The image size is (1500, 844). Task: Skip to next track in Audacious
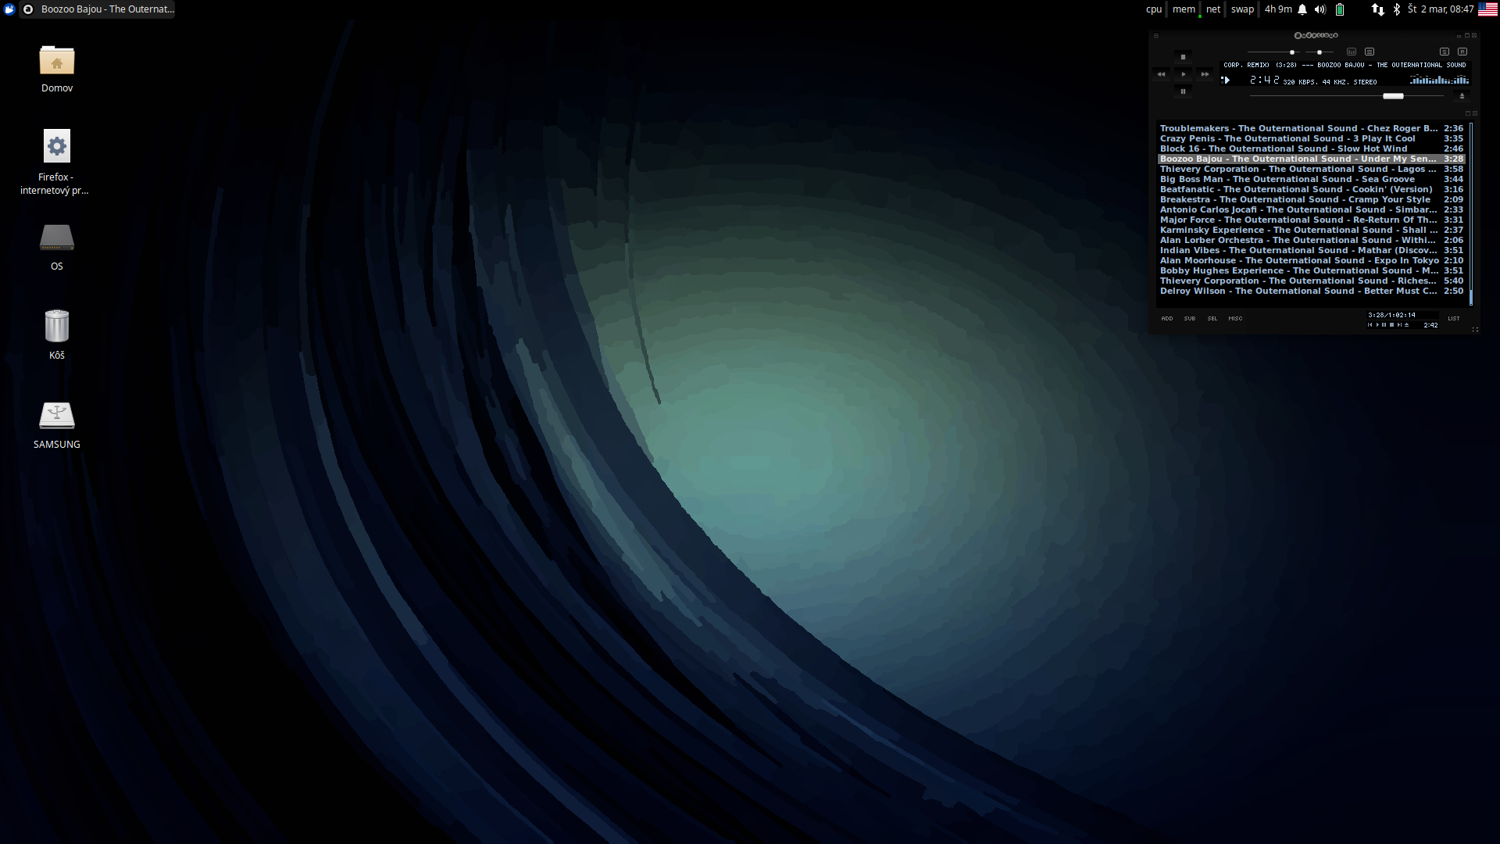1205,74
